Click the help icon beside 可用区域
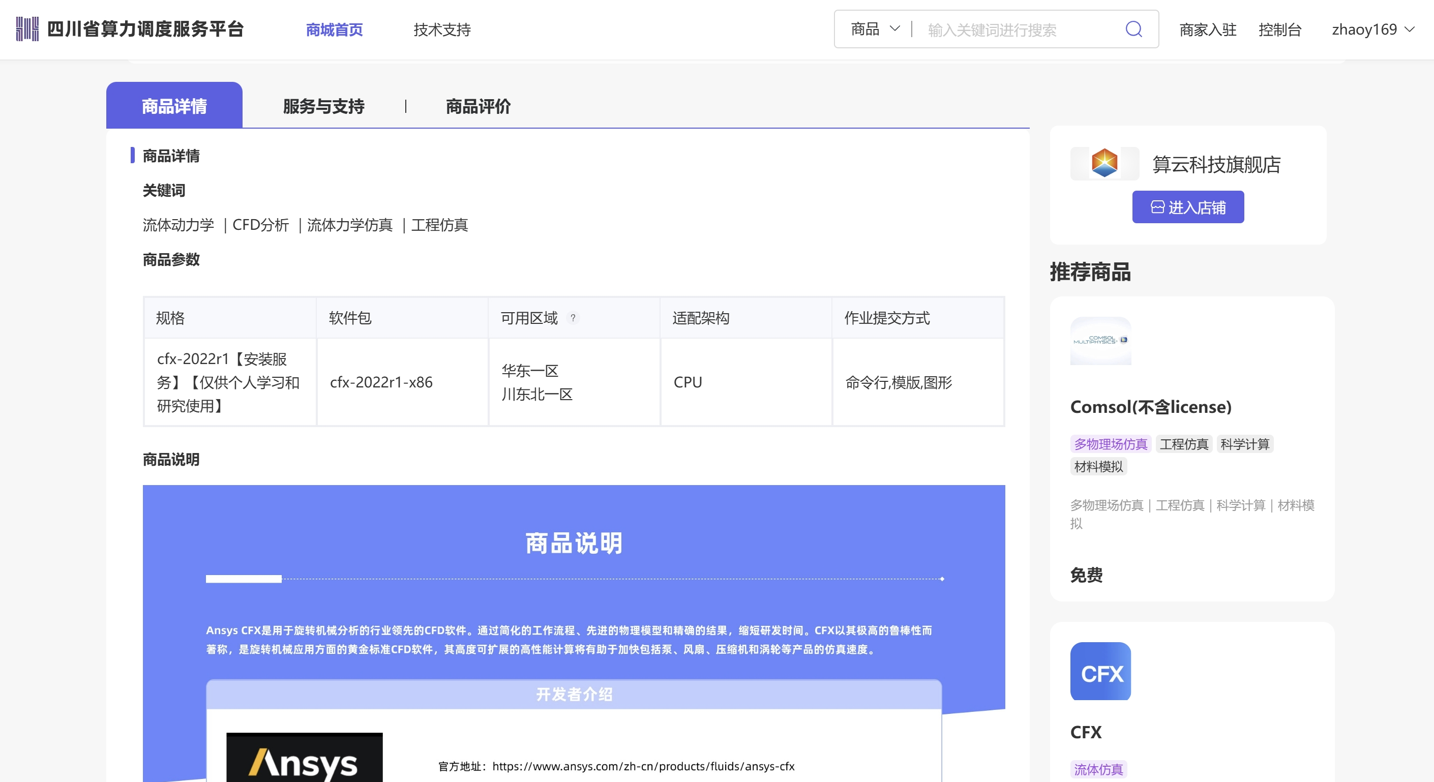The image size is (1434, 782). point(573,318)
